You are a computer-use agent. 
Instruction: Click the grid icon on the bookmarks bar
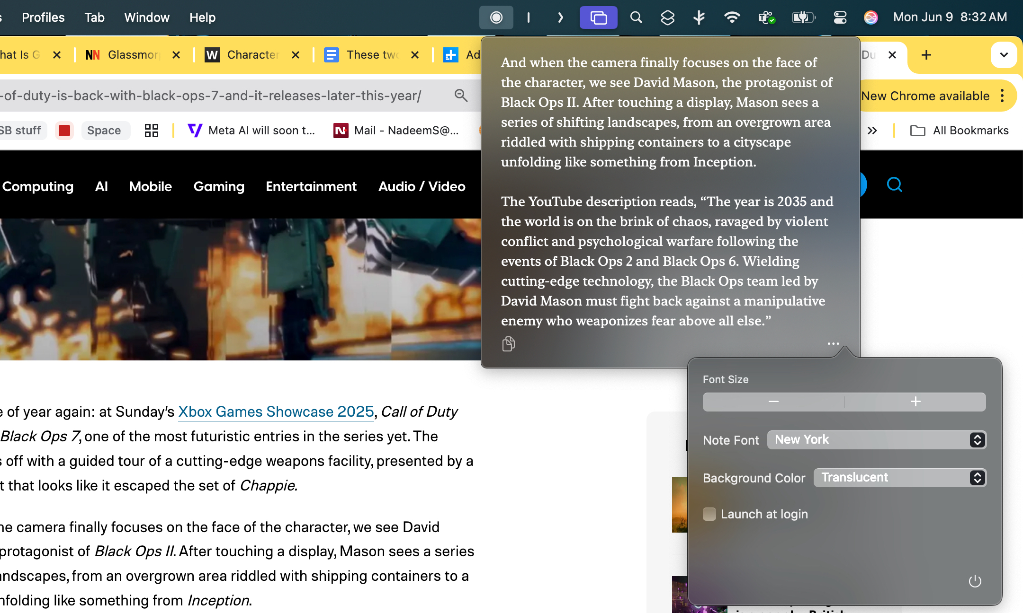151,130
